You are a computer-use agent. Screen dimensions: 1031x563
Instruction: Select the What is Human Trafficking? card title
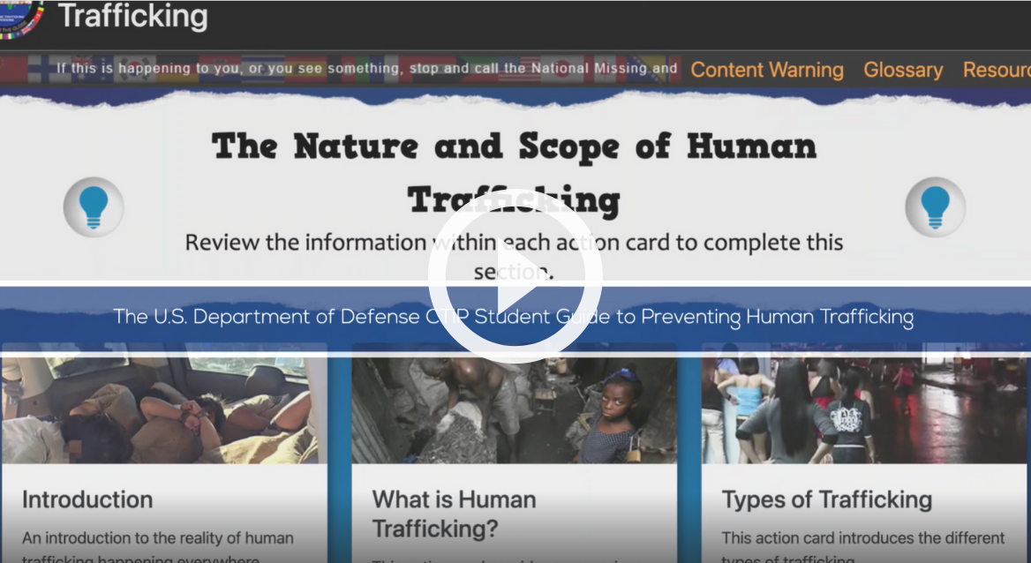pos(454,514)
